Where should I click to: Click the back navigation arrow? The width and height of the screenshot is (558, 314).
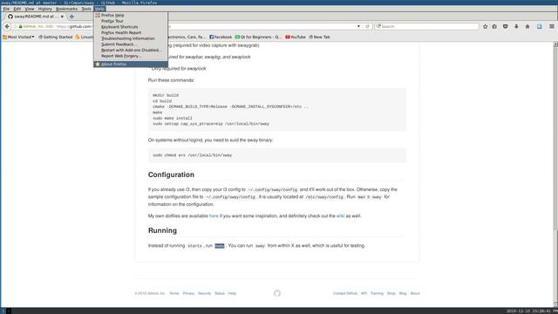7,26
